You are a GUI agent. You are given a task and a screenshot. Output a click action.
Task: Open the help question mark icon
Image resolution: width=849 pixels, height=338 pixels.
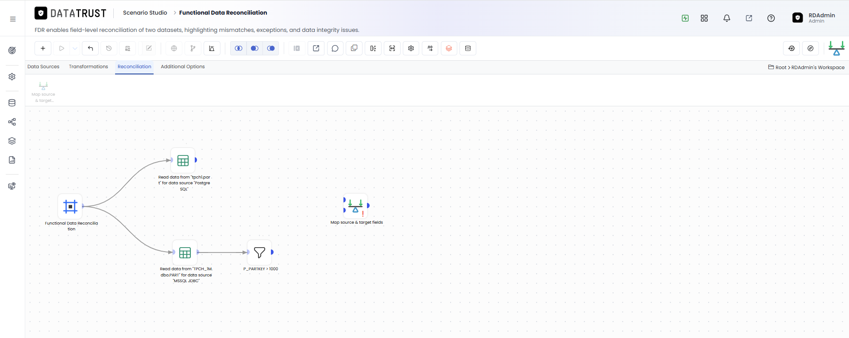pos(771,18)
